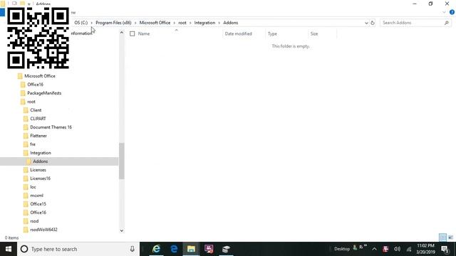Go to OS (C:) in breadcrumb
Screen dimensions: 456x256
[x=81, y=23]
